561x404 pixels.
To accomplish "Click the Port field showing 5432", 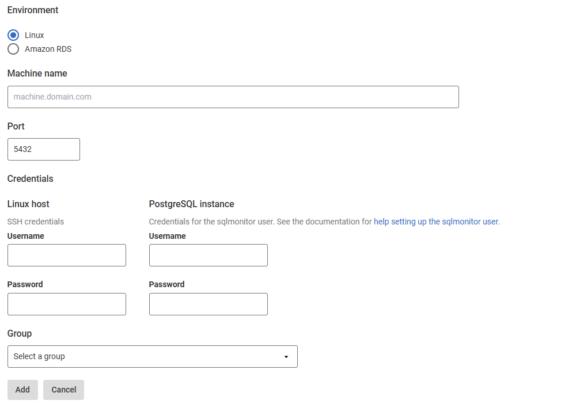I will pos(43,149).
